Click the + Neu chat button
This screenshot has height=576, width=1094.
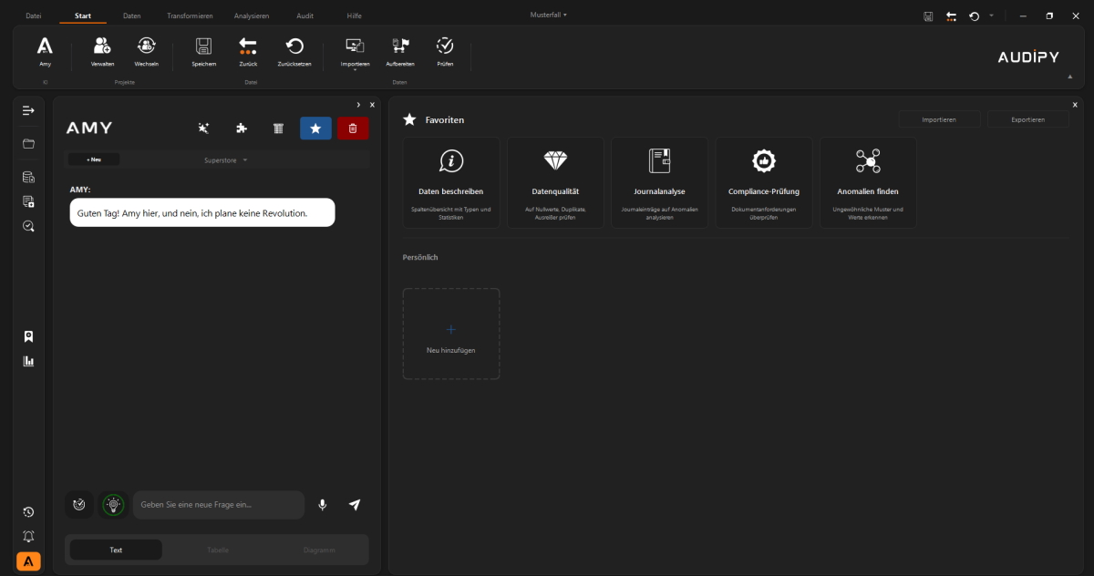click(94, 159)
